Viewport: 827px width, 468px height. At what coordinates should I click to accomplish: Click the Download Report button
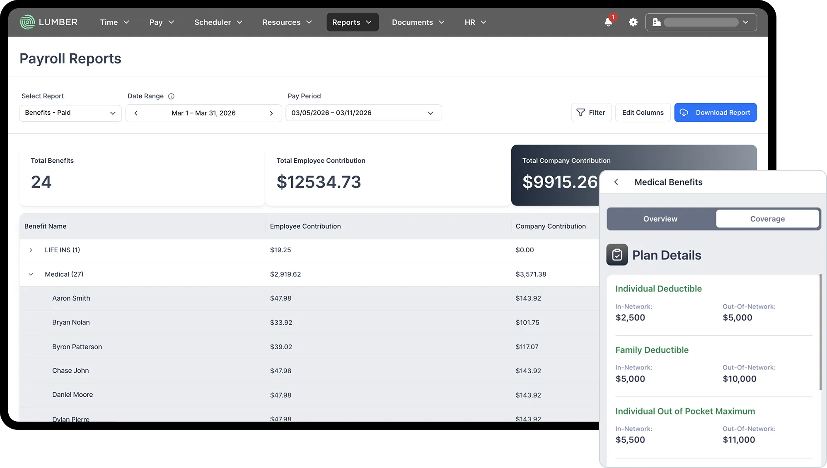(715, 113)
